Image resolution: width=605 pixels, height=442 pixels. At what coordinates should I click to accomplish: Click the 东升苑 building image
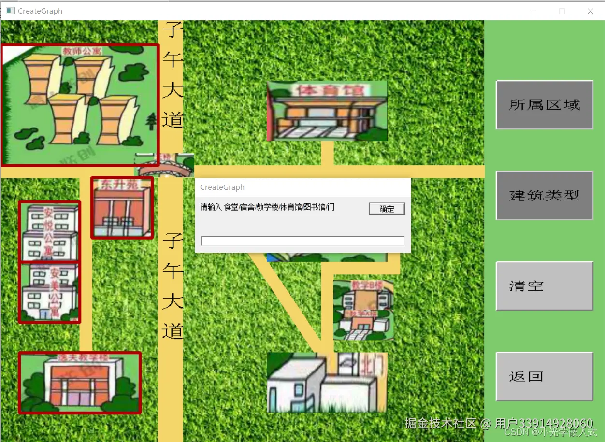(121, 208)
